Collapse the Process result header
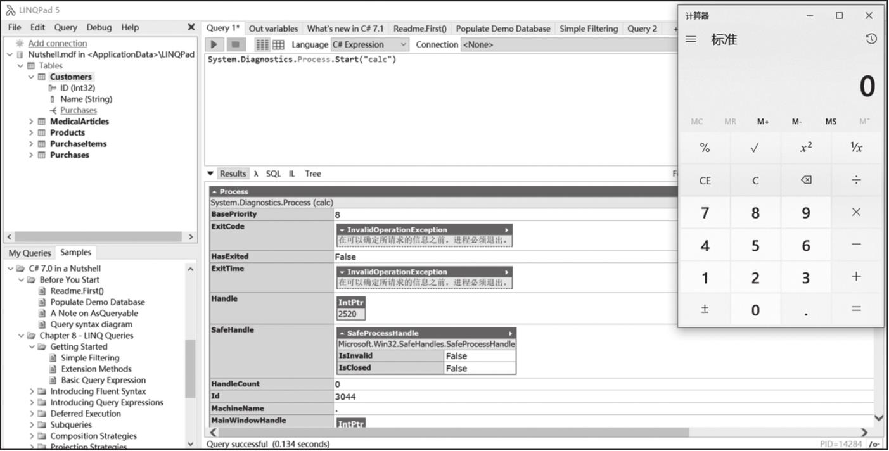 [214, 191]
